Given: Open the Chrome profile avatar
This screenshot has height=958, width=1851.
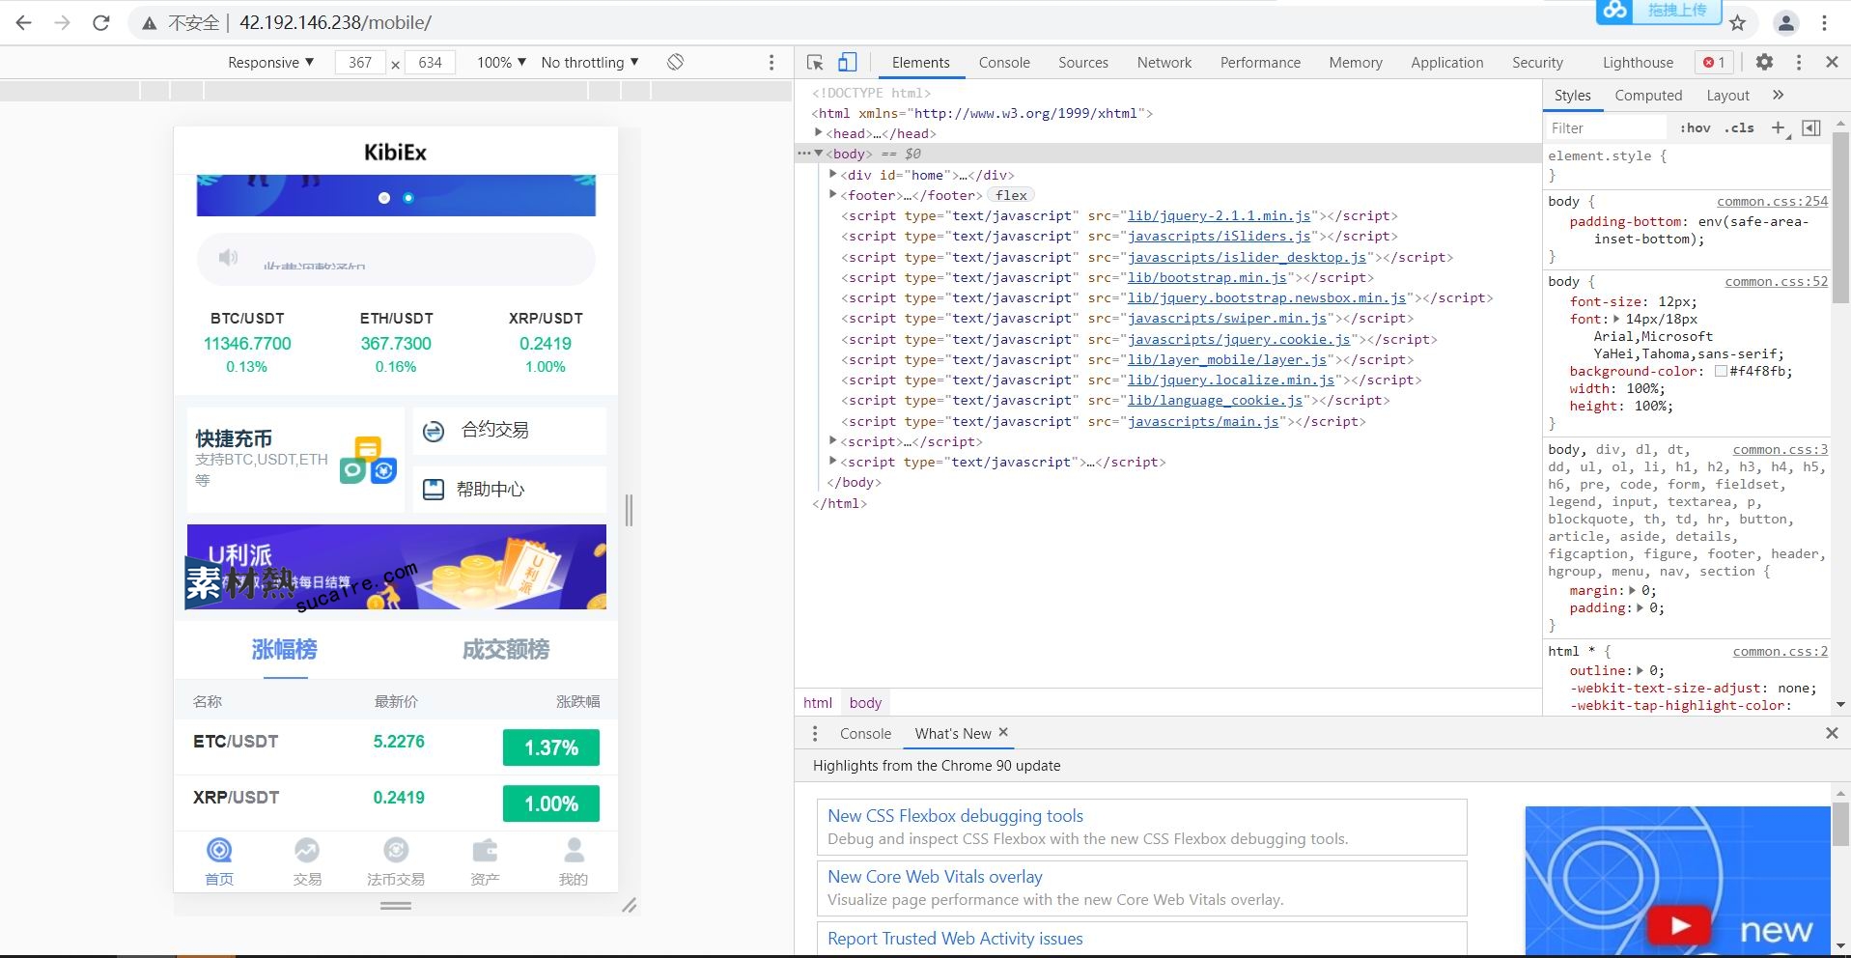Looking at the screenshot, I should (x=1786, y=23).
